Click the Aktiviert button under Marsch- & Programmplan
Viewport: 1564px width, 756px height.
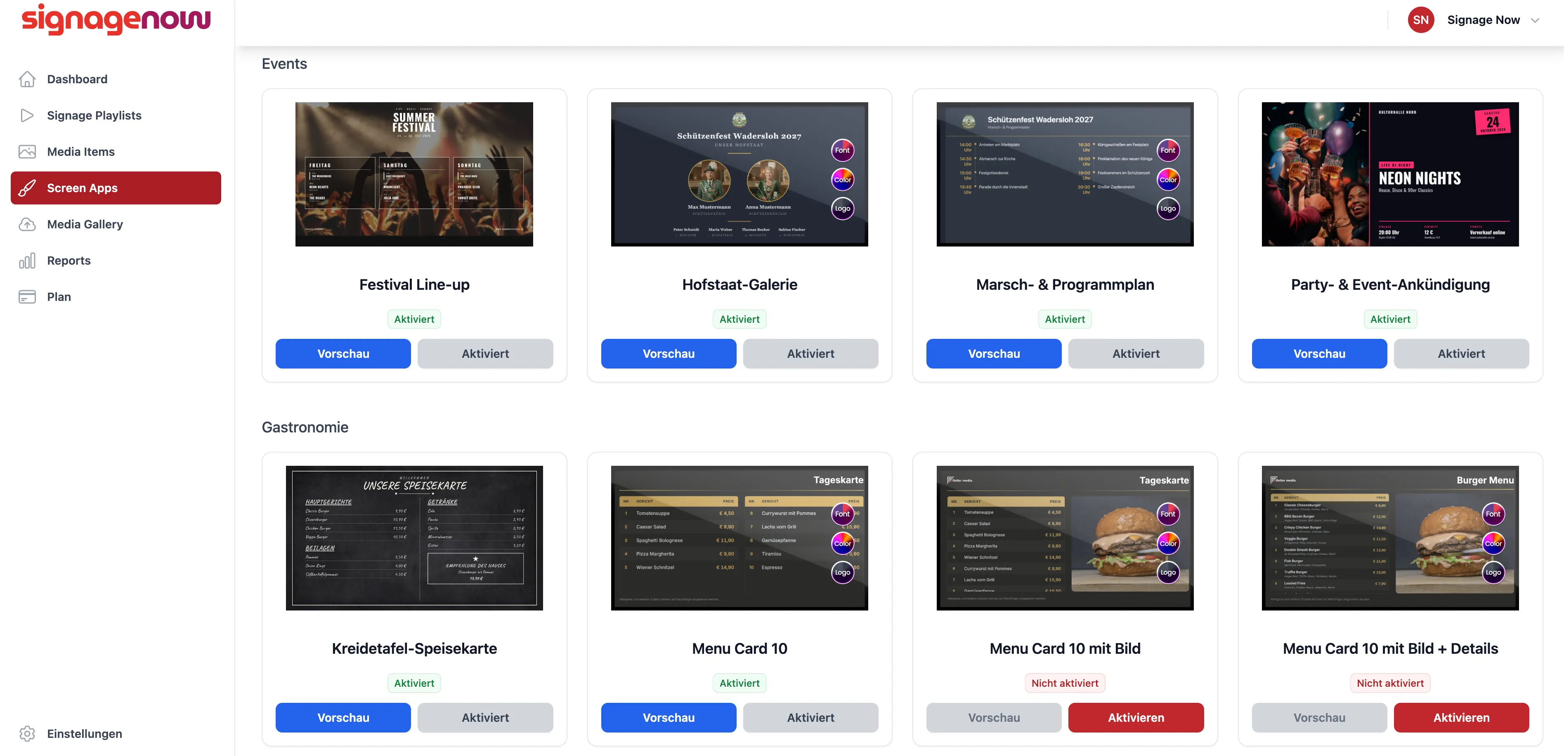point(1135,353)
